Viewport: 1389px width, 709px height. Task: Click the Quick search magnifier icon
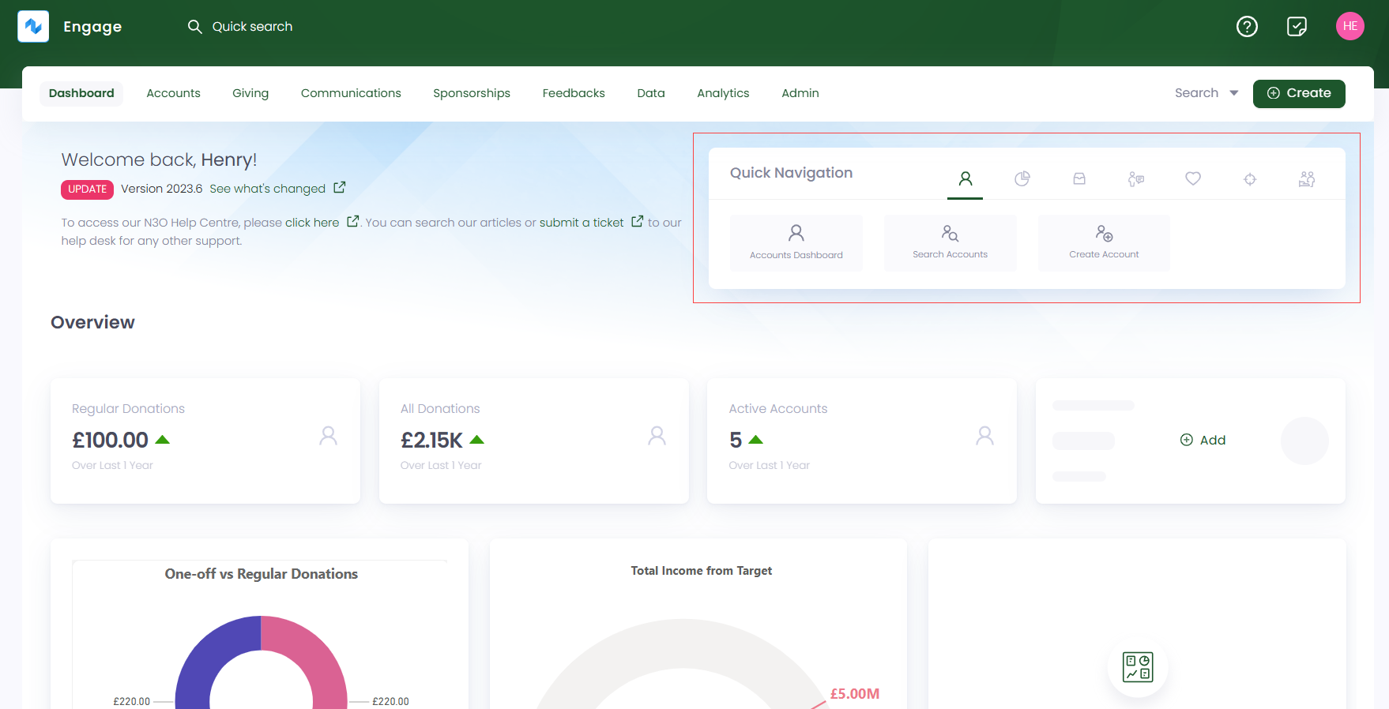point(194,26)
